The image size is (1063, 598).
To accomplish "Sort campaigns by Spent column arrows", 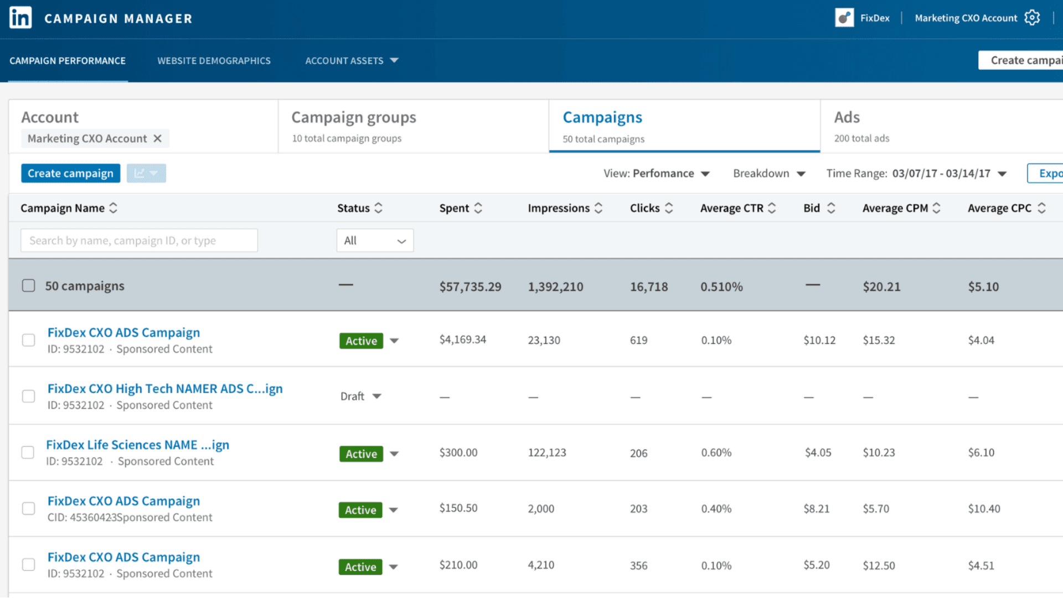I will pos(478,208).
